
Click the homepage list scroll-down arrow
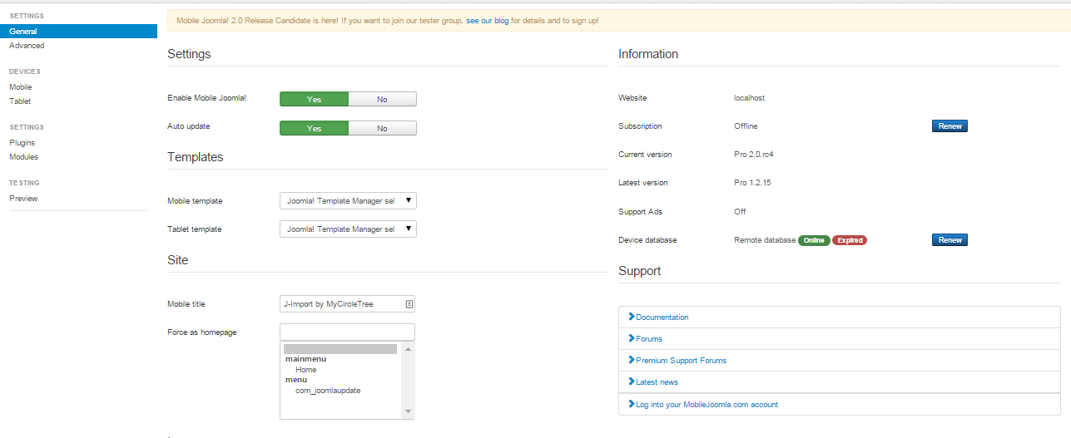[408, 411]
